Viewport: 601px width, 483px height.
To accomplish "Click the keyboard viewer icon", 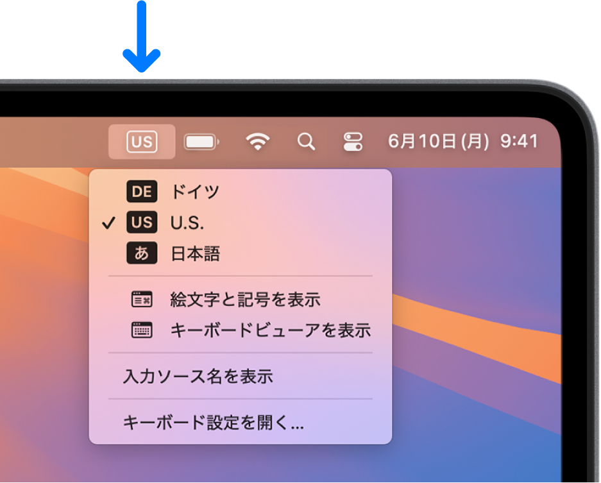I will click(x=142, y=330).
